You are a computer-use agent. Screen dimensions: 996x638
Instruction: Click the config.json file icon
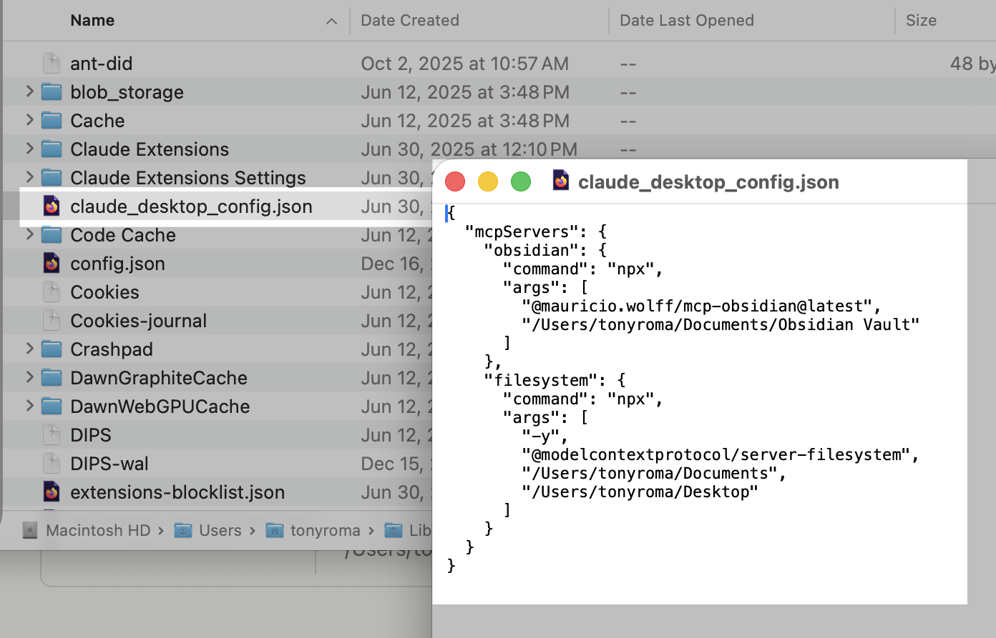click(52, 264)
